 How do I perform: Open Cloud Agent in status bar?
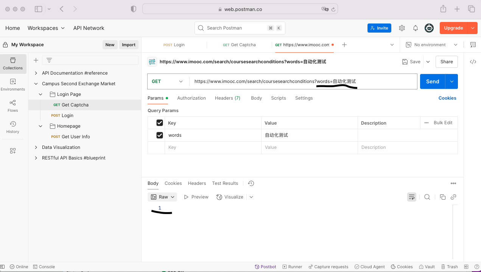370,267
